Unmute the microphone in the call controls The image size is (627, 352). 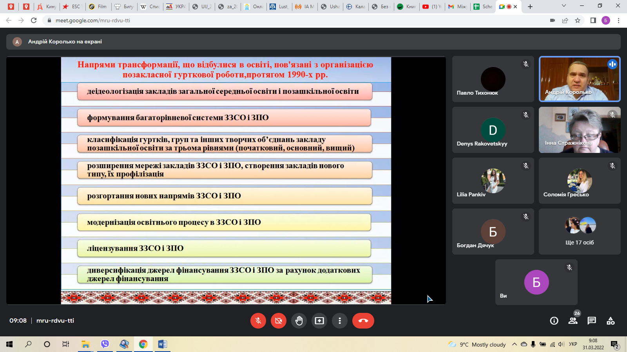tap(258, 321)
